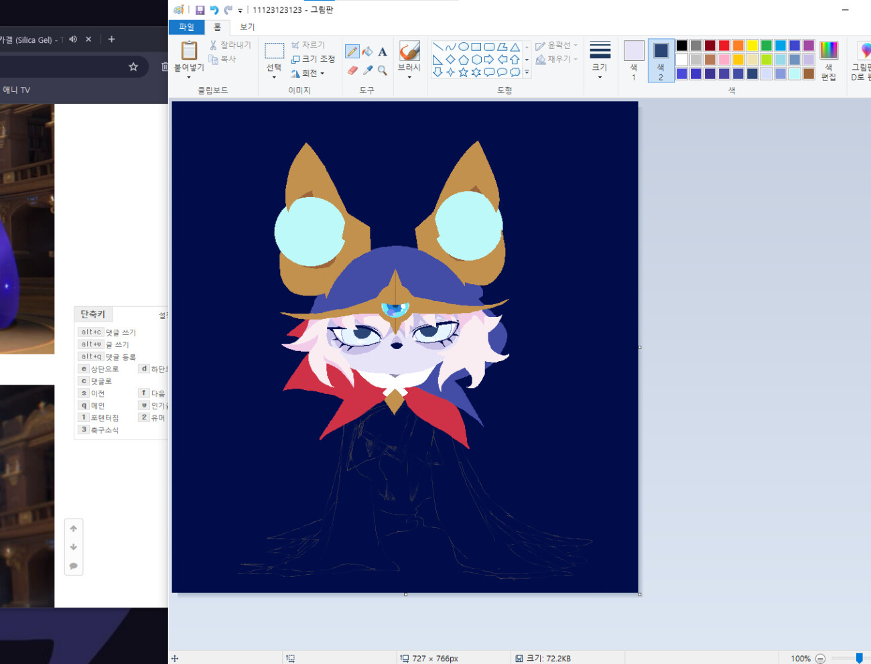Select the Fill with color bucket tool
The image size is (871, 664).
click(367, 51)
